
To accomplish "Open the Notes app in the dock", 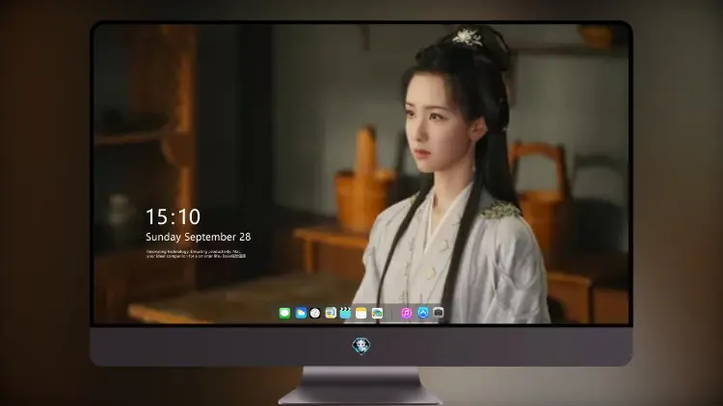I will point(361,314).
